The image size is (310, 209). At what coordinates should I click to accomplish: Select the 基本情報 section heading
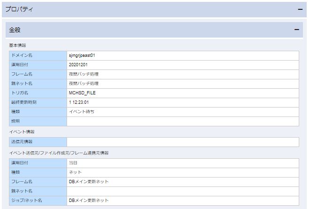point(17,46)
